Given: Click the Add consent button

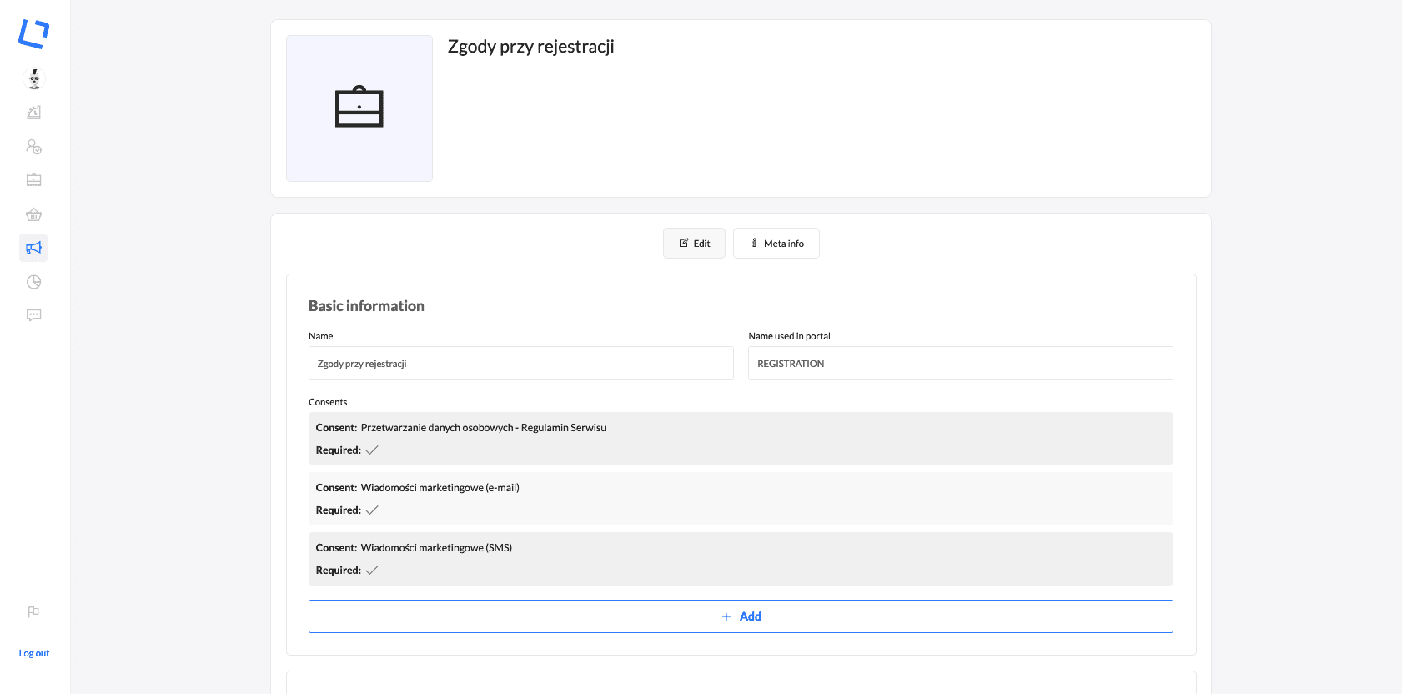Looking at the screenshot, I should (741, 616).
